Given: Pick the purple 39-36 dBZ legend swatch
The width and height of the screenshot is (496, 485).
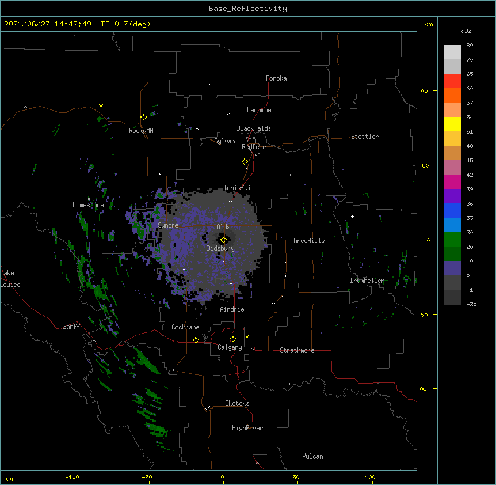Looking at the screenshot, I should [x=452, y=196].
